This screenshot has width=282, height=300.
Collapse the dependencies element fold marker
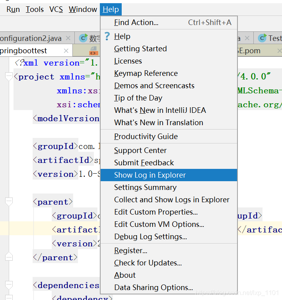tap(9, 285)
